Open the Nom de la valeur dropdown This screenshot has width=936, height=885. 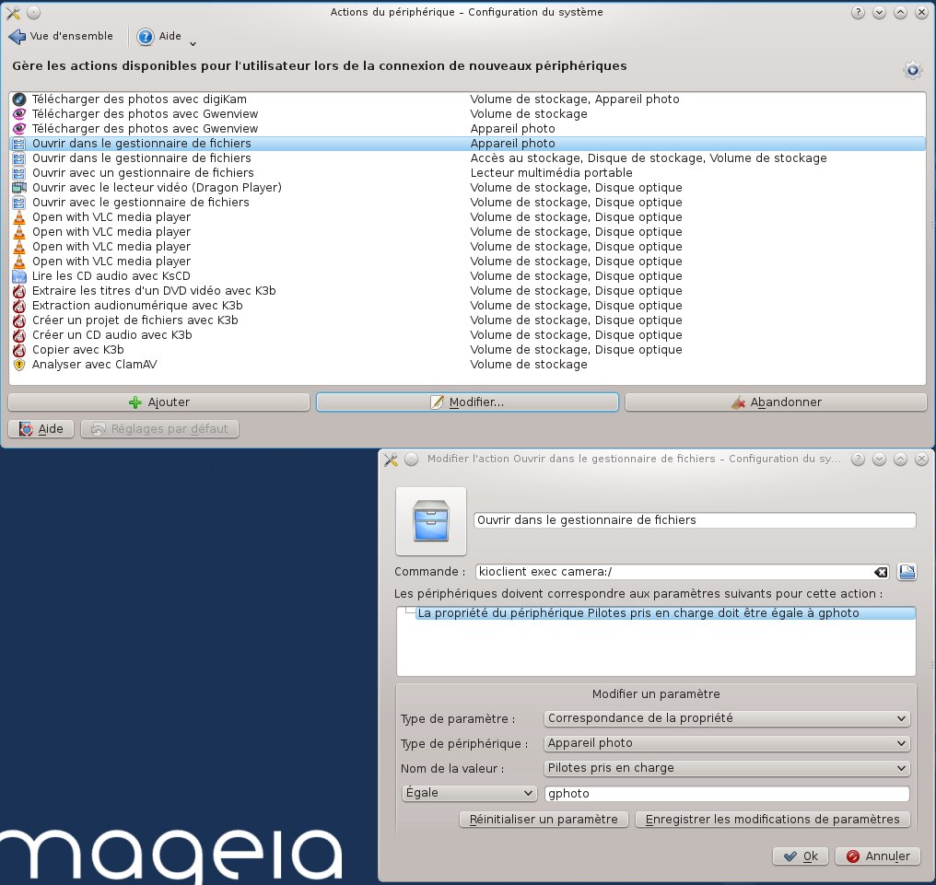pyautogui.click(x=727, y=768)
